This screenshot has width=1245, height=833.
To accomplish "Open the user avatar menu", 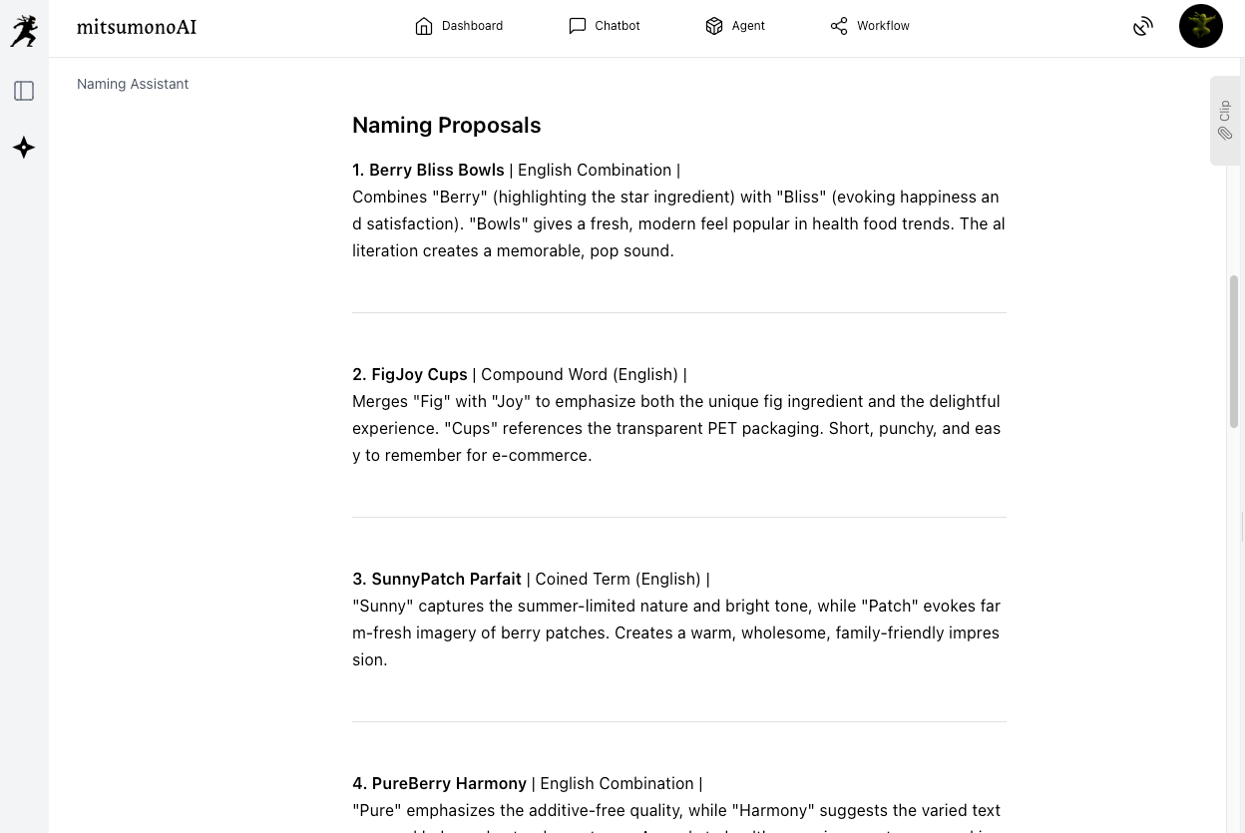I will 1200,26.
